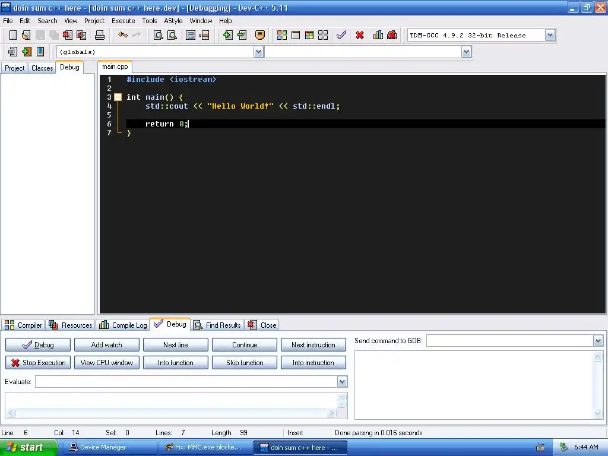
Task: Click the Open file toolbar icon
Action: [26, 35]
